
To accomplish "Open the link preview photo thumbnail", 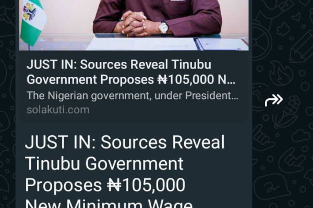I will point(134,25).
